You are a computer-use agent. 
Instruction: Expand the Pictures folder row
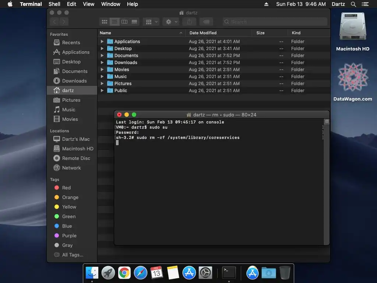click(102, 83)
